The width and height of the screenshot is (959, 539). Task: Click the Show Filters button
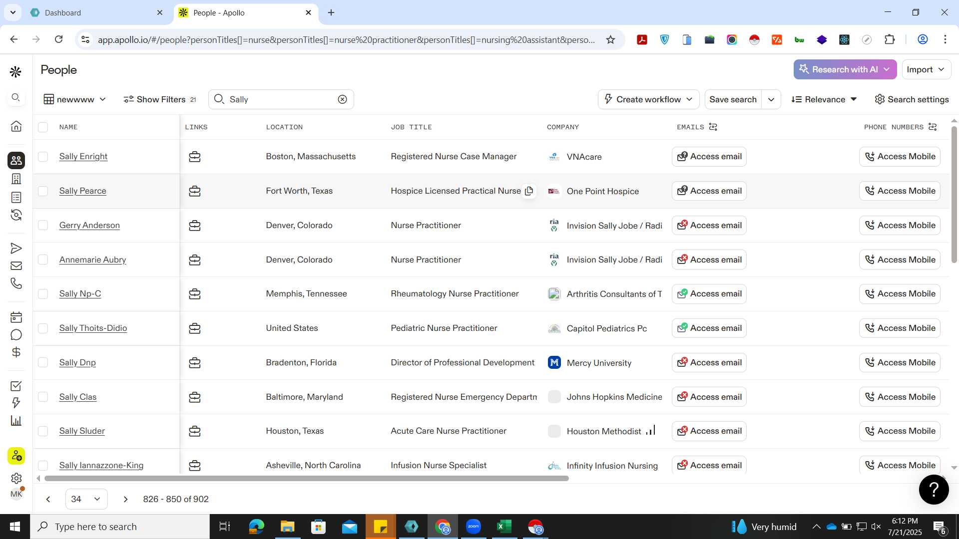pyautogui.click(x=160, y=99)
